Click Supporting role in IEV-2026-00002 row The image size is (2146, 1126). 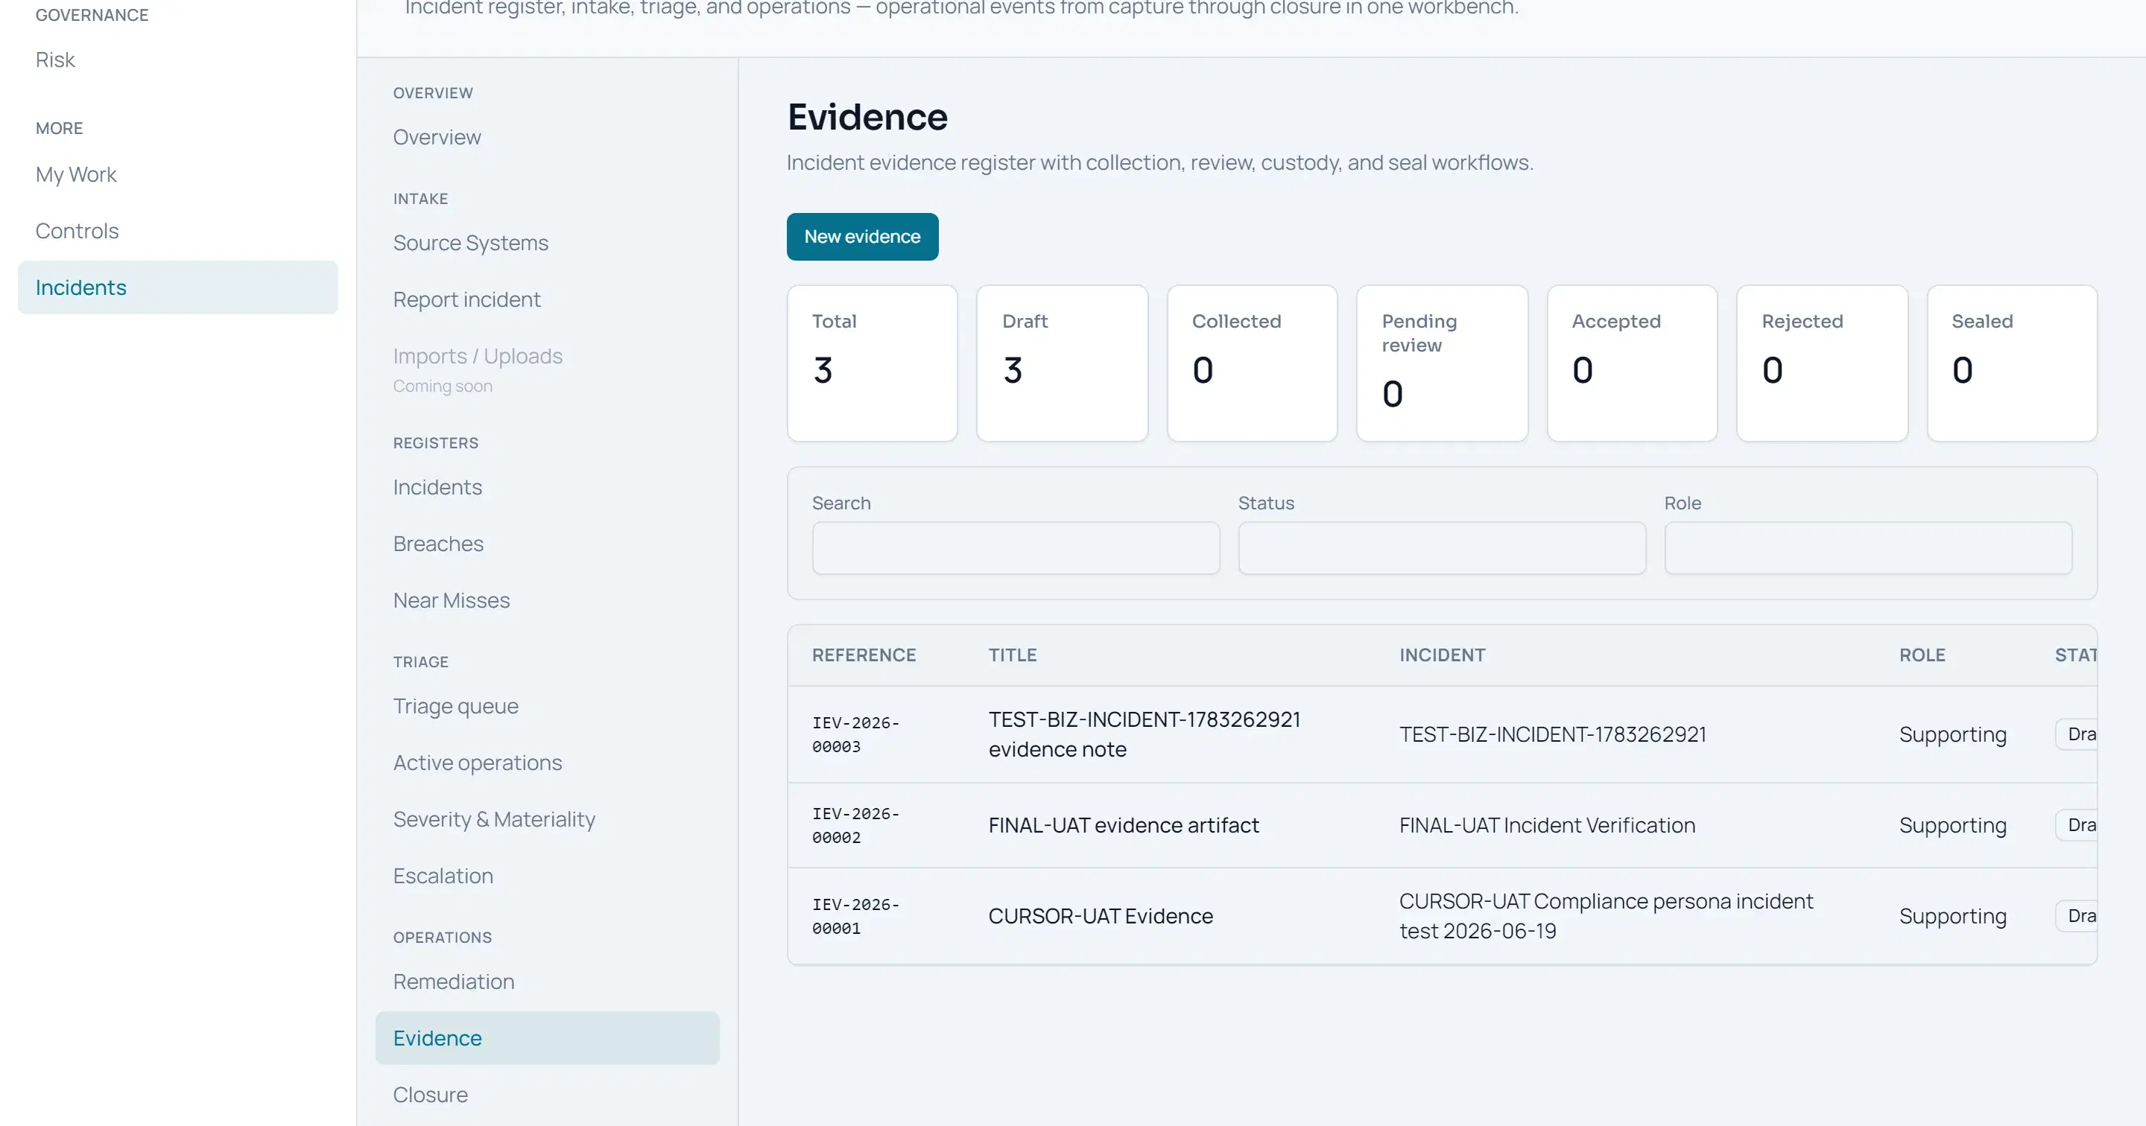coord(1953,825)
